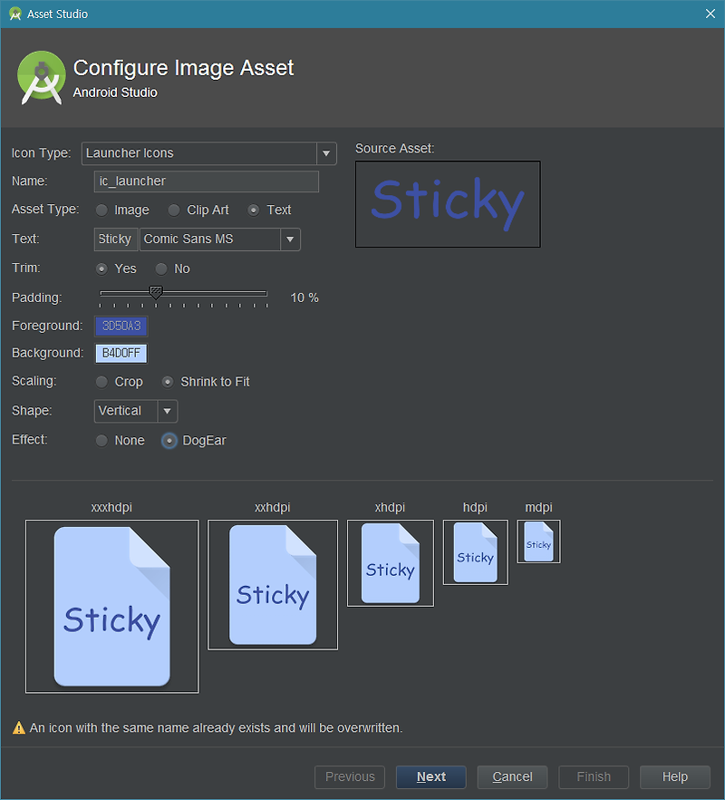Click the xxxhdpi label

(111, 508)
